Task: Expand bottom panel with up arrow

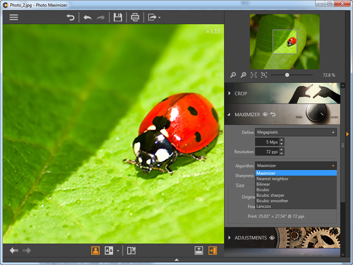Action: (177, 259)
